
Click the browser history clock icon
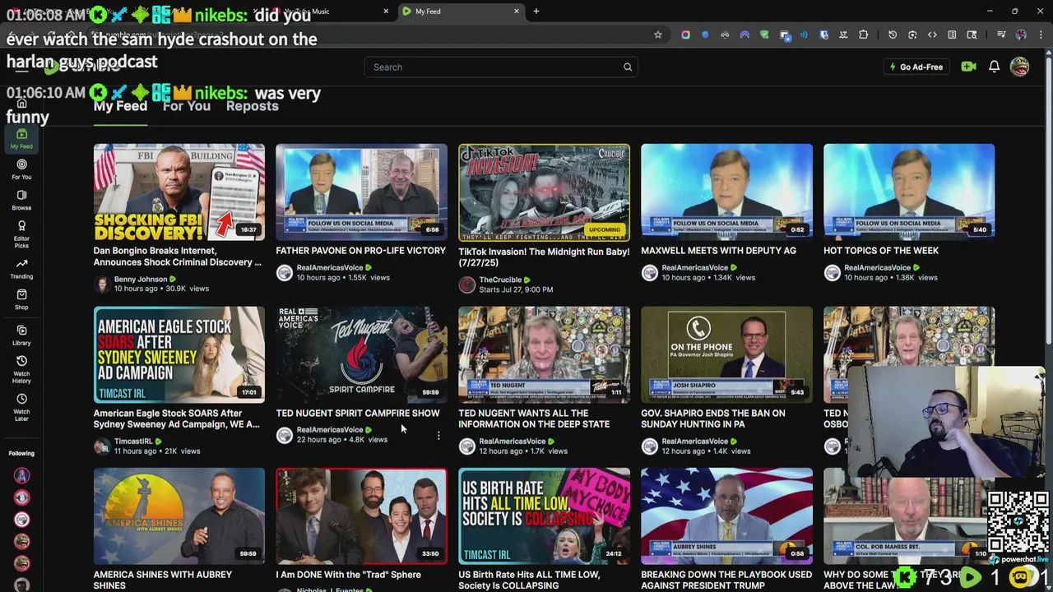pos(893,35)
